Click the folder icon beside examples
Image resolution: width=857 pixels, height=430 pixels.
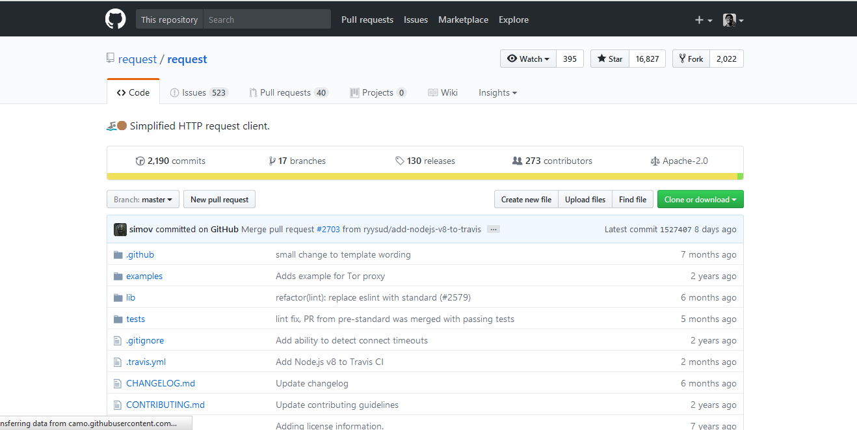click(117, 276)
